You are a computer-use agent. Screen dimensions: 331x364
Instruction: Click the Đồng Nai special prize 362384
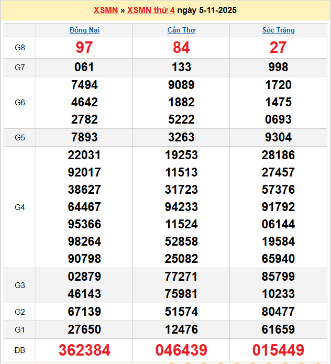point(84,350)
